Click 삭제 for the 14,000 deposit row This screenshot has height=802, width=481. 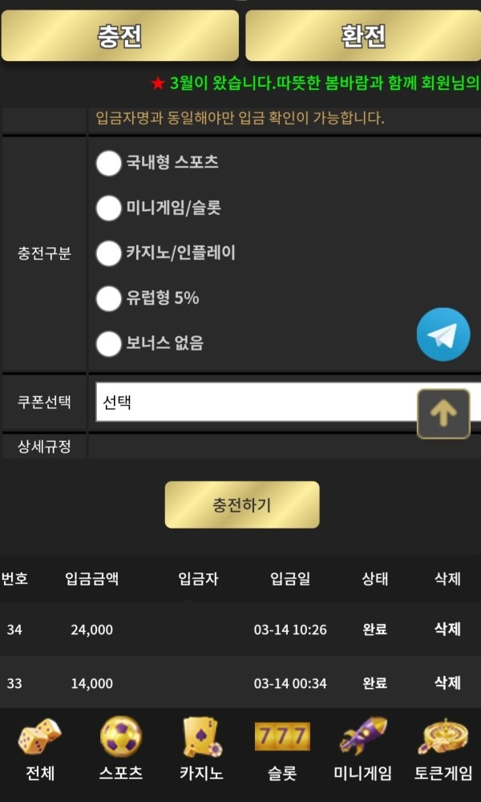tap(447, 683)
